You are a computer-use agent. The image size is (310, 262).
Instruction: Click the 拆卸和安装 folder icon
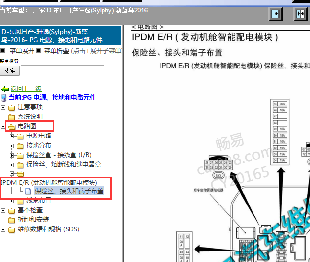click(11, 220)
